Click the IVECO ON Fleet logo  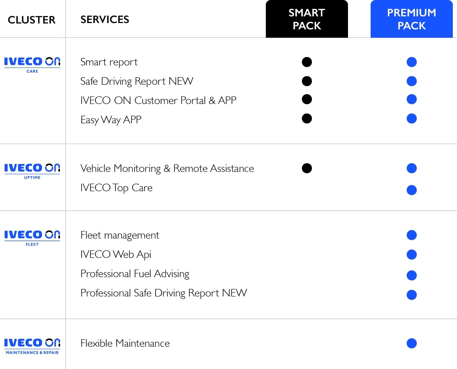[x=32, y=237]
